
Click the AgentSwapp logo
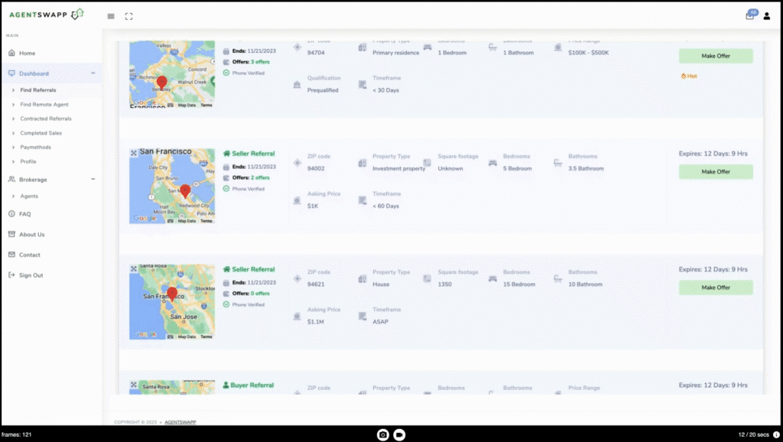pos(47,15)
